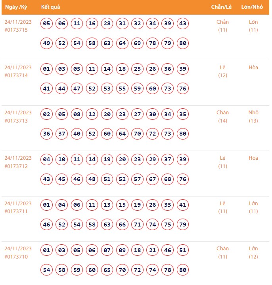Image resolution: width=272 pixels, height=285 pixels.
Task: Click draw ID #0173712
Action: 16,166
